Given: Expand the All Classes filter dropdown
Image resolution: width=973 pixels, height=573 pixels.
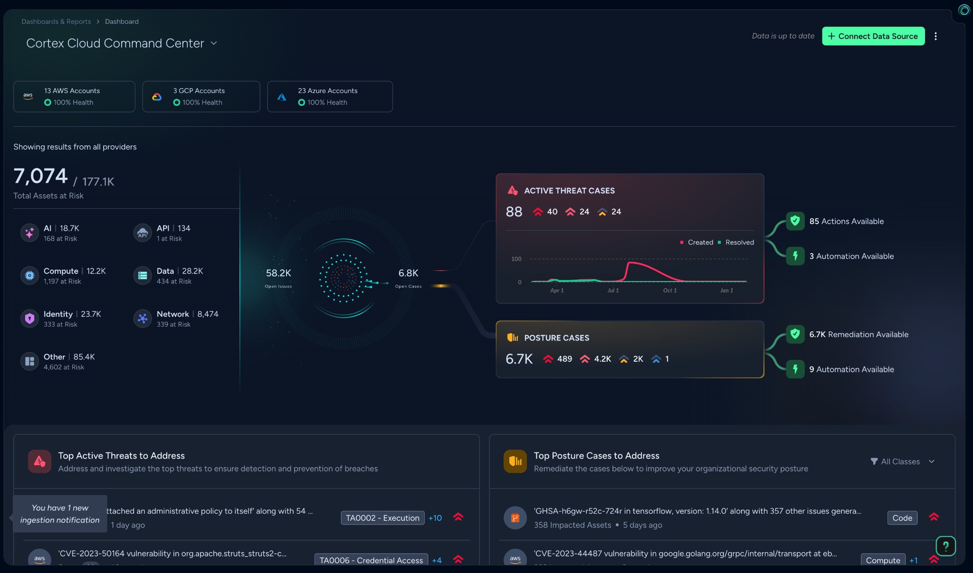Looking at the screenshot, I should click(x=902, y=461).
